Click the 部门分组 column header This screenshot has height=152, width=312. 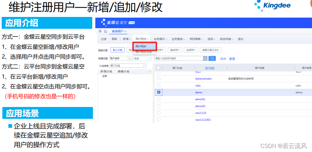[x=177, y=68]
